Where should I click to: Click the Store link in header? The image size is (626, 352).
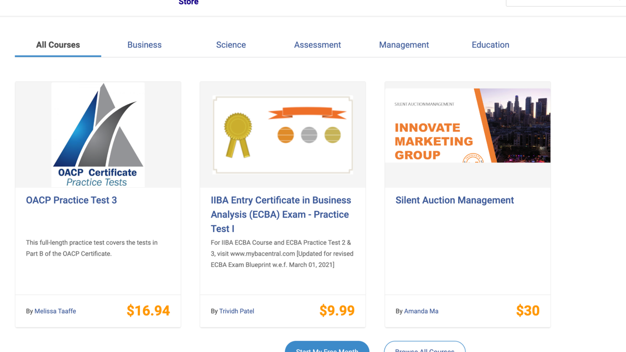188,2
